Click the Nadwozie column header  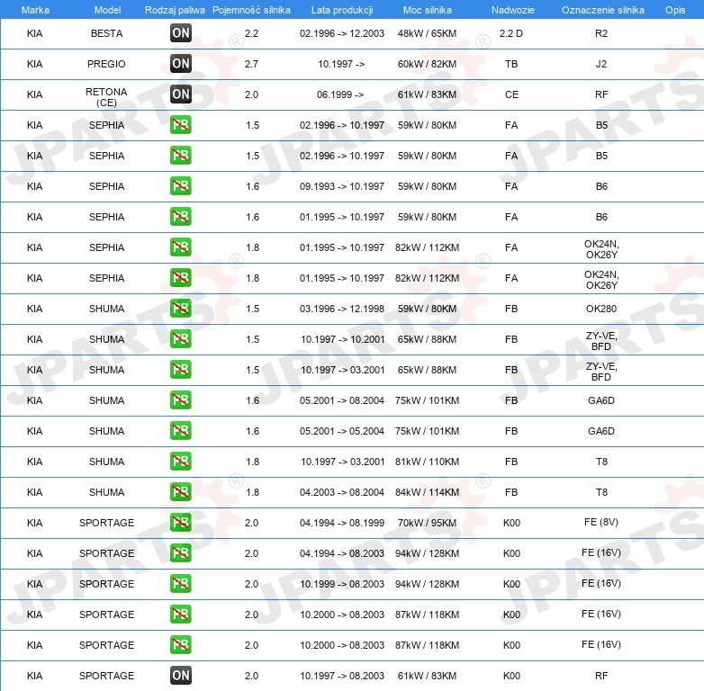513,10
